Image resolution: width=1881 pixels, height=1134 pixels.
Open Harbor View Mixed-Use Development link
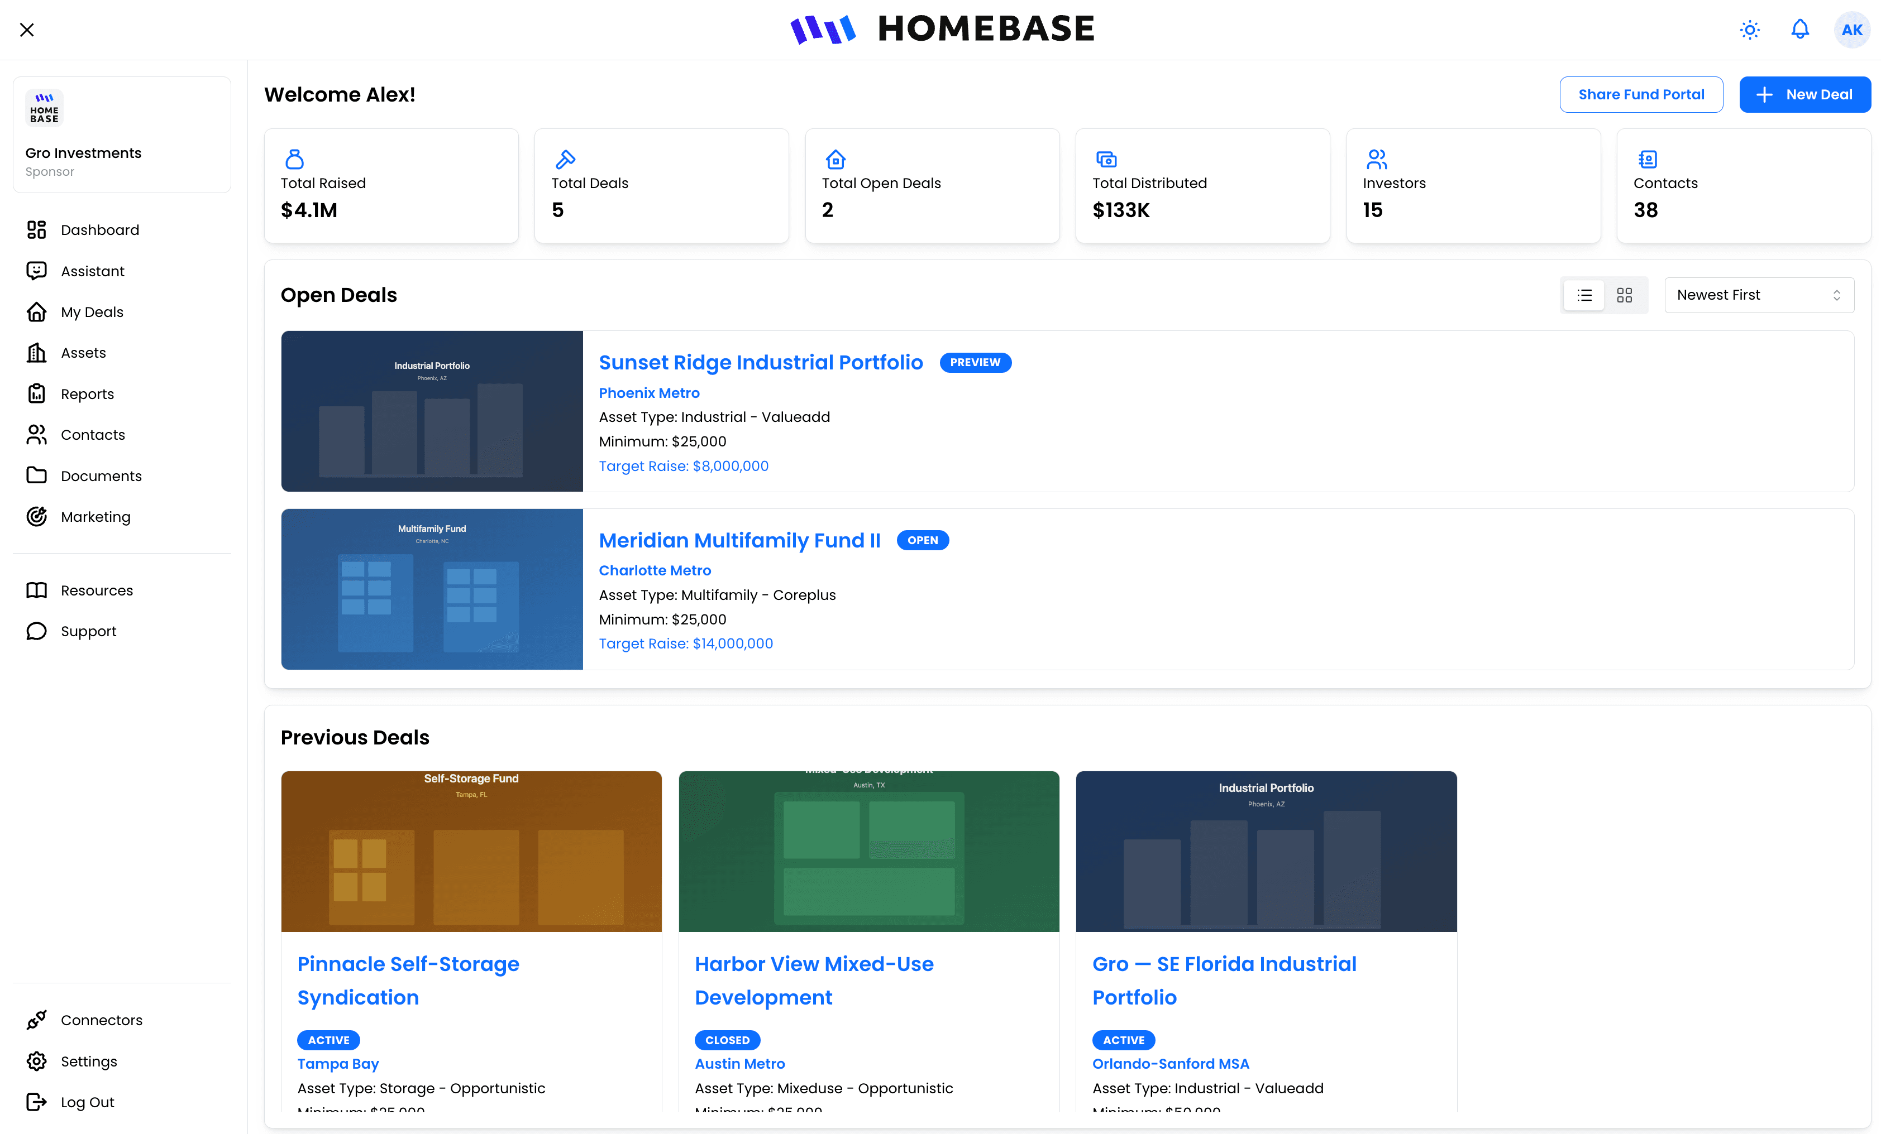(814, 981)
